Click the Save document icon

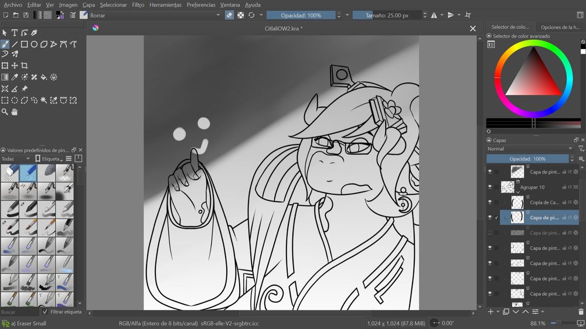point(26,15)
